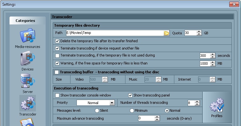Click the Categories header
This screenshot has height=126, width=241.
click(25, 21)
